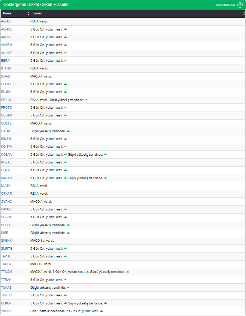Visit the finnet2000.com link
The height and width of the screenshot is (316, 246).
(x=225, y=5)
